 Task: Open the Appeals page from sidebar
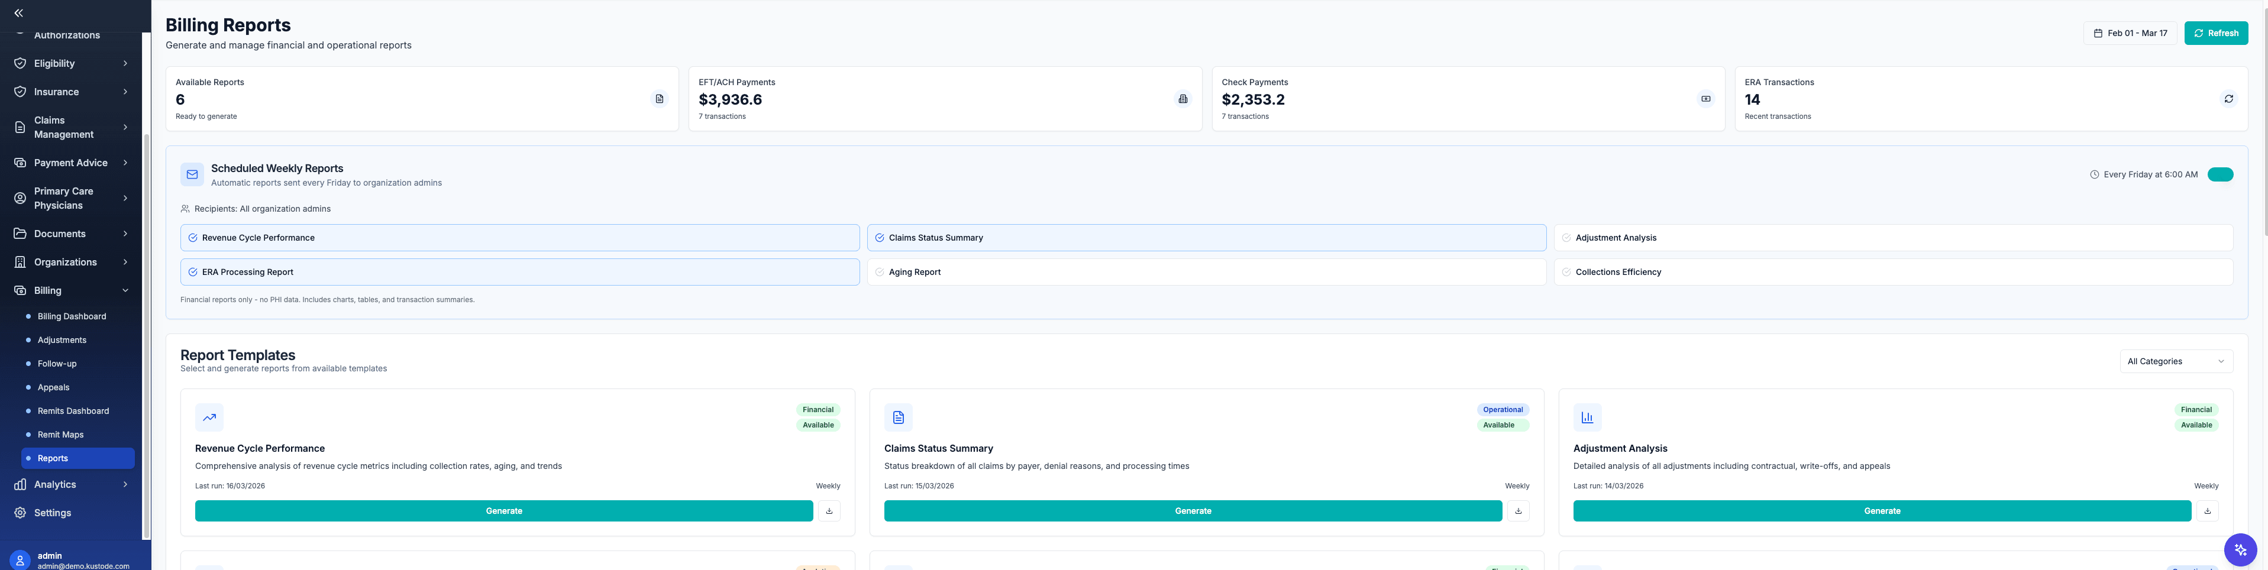tap(54, 387)
